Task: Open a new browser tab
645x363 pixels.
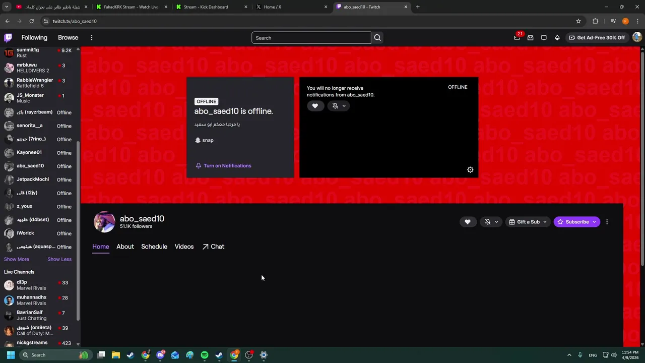Action: point(418,7)
